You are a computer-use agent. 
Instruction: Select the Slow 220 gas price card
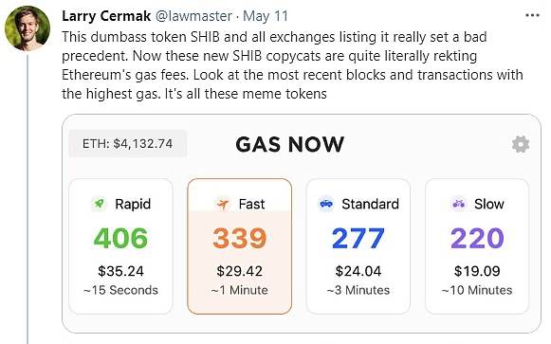coord(477,246)
